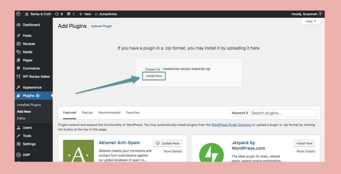Open More Details for Jetpack
Screen dimensions: 341x174
(x=306, y=151)
